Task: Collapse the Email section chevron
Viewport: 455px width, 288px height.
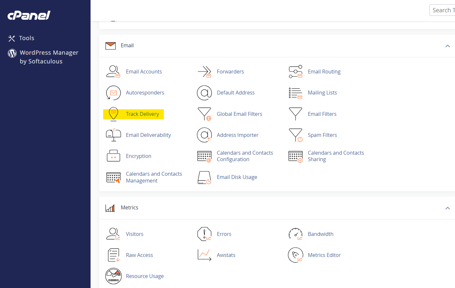Action: (448, 46)
